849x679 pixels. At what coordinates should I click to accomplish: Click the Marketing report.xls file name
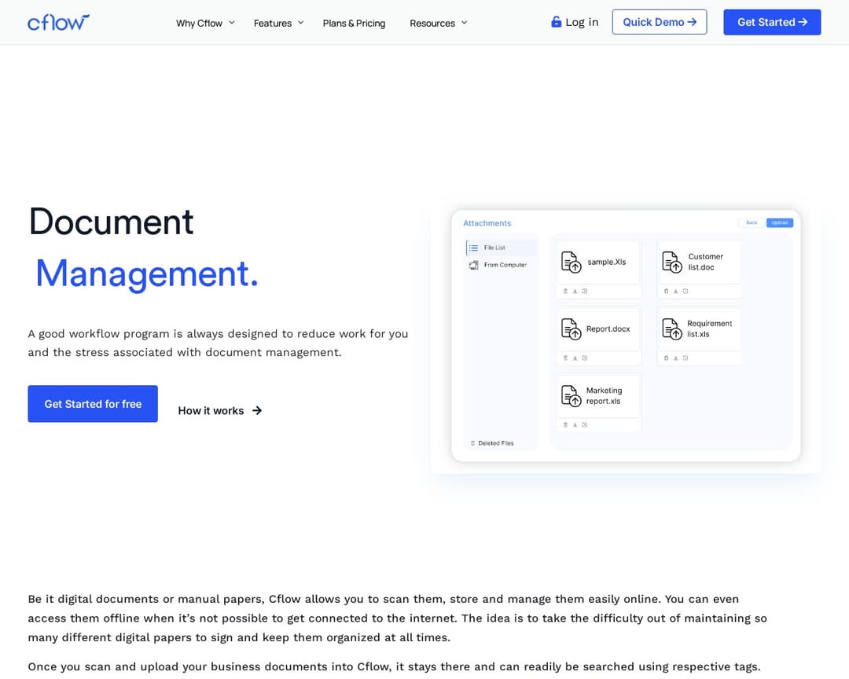(605, 396)
